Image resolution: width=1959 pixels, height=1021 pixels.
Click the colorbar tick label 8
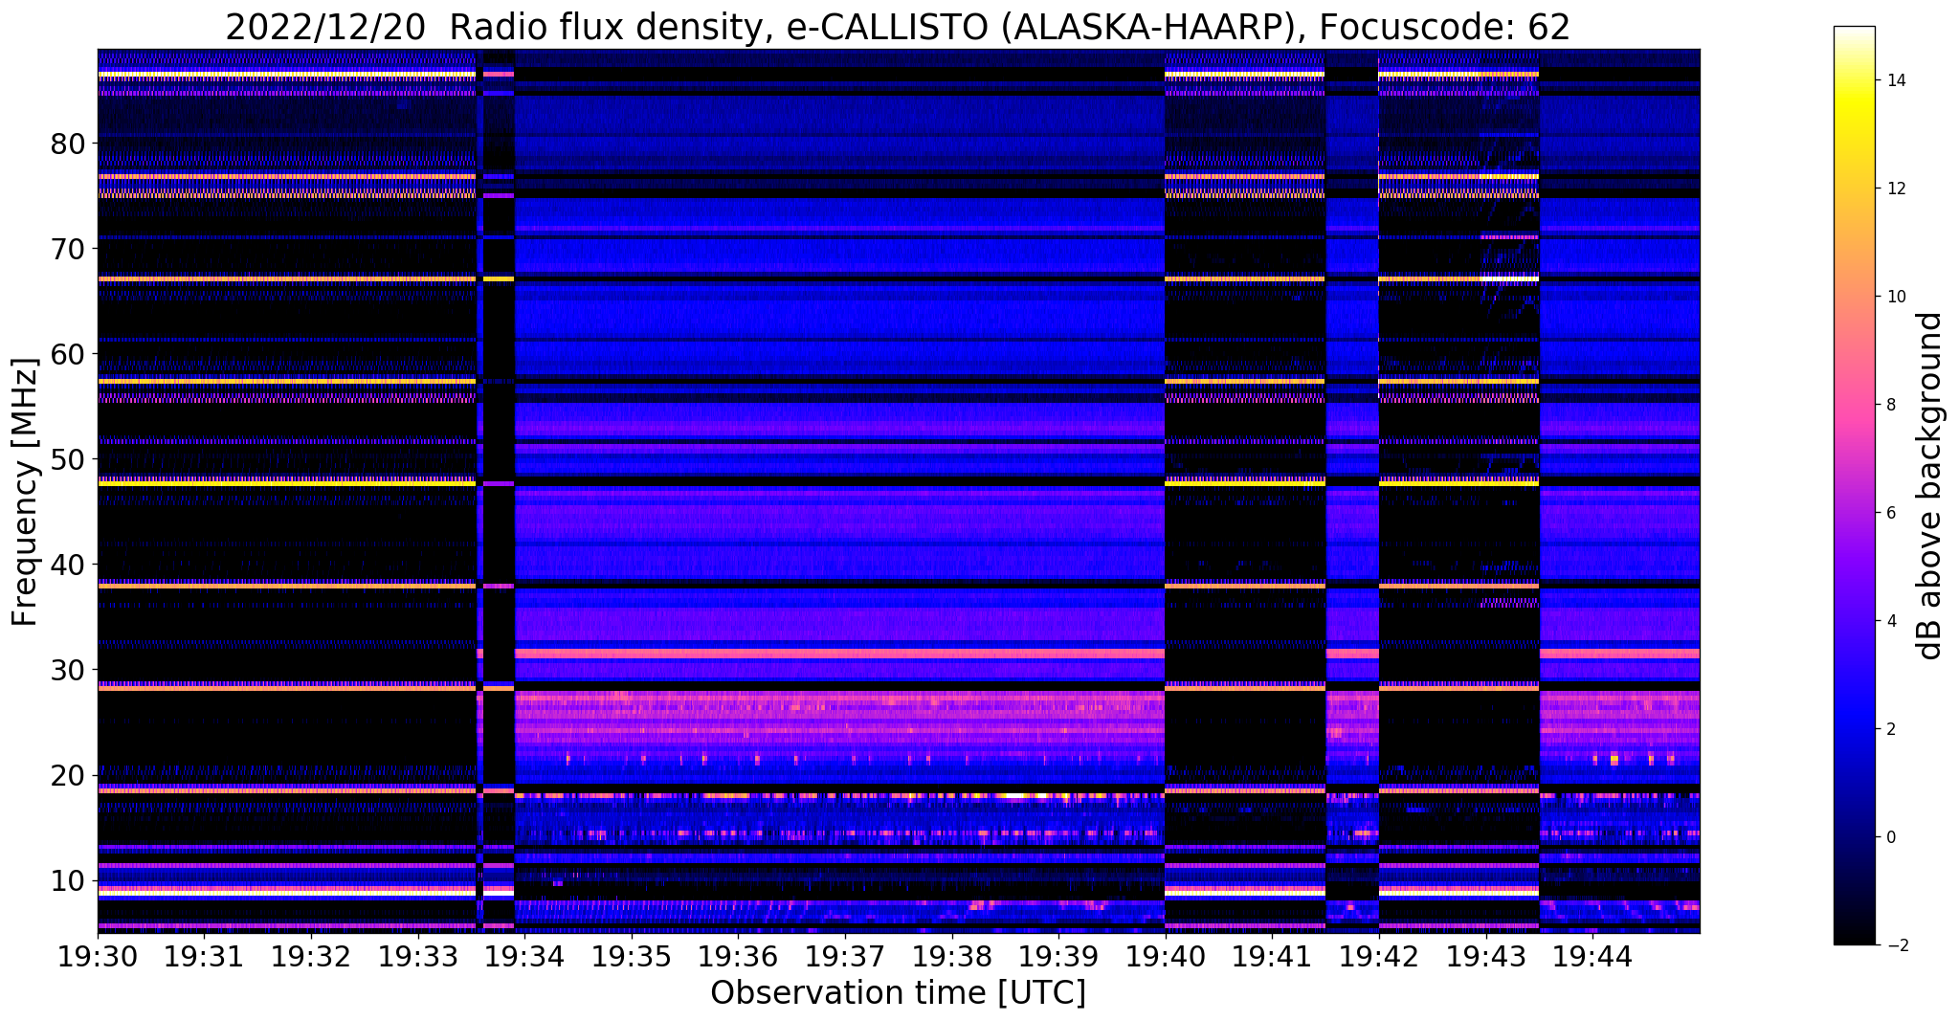pyautogui.click(x=1889, y=405)
